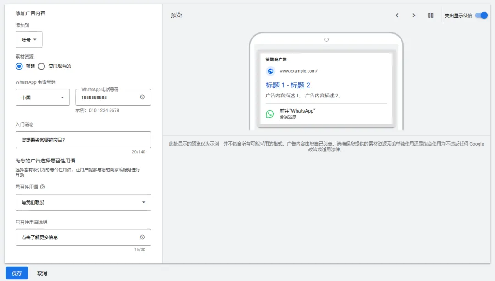Screen dimensions: 495x281
Task: Select the 使用现有的 radio button
Action: pos(41,66)
